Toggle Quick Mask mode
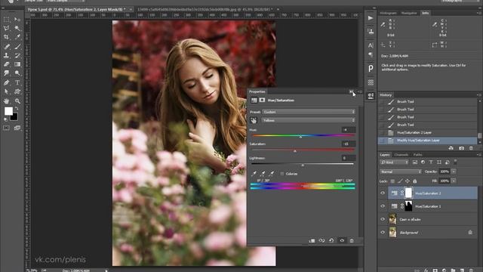 click(6, 128)
